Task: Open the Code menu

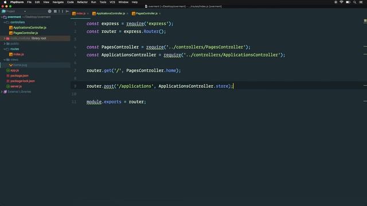Action: [x=70, y=2]
